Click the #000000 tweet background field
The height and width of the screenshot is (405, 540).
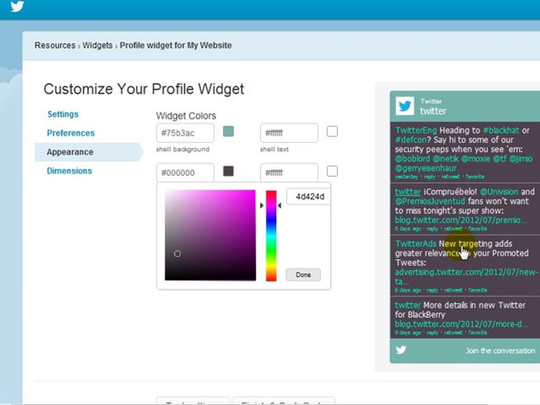[185, 173]
